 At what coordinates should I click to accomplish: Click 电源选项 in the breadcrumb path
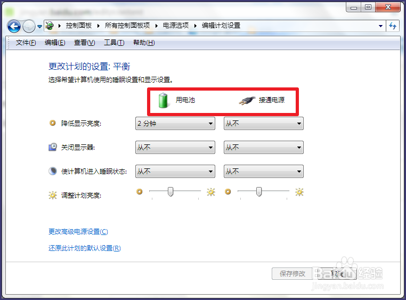(176, 26)
